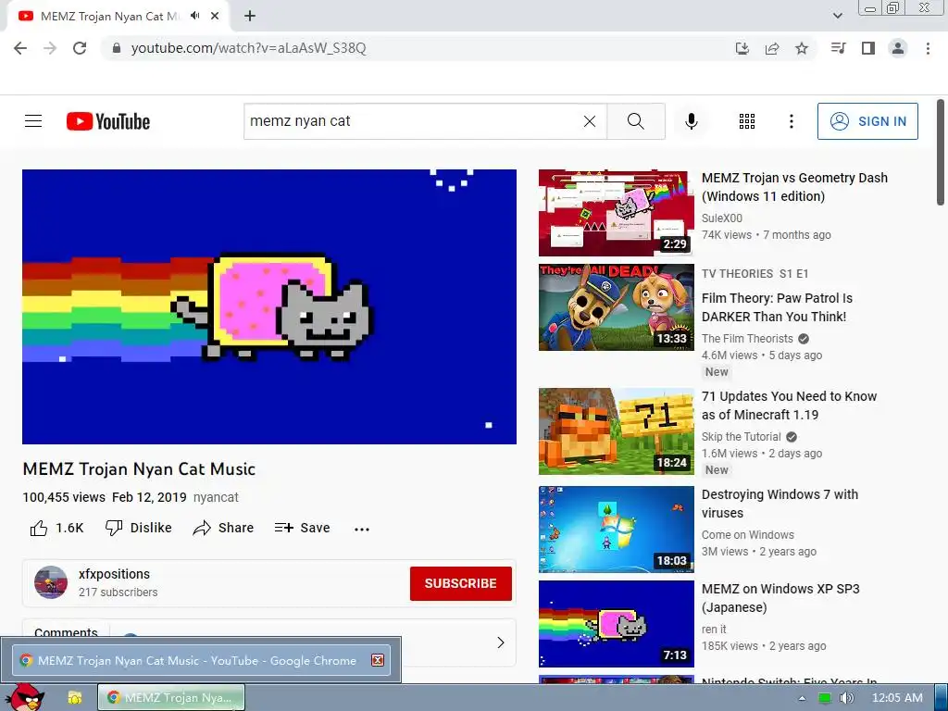The height and width of the screenshot is (711, 948).
Task: Open the xfxpositions channel name
Action: pyautogui.click(x=114, y=574)
